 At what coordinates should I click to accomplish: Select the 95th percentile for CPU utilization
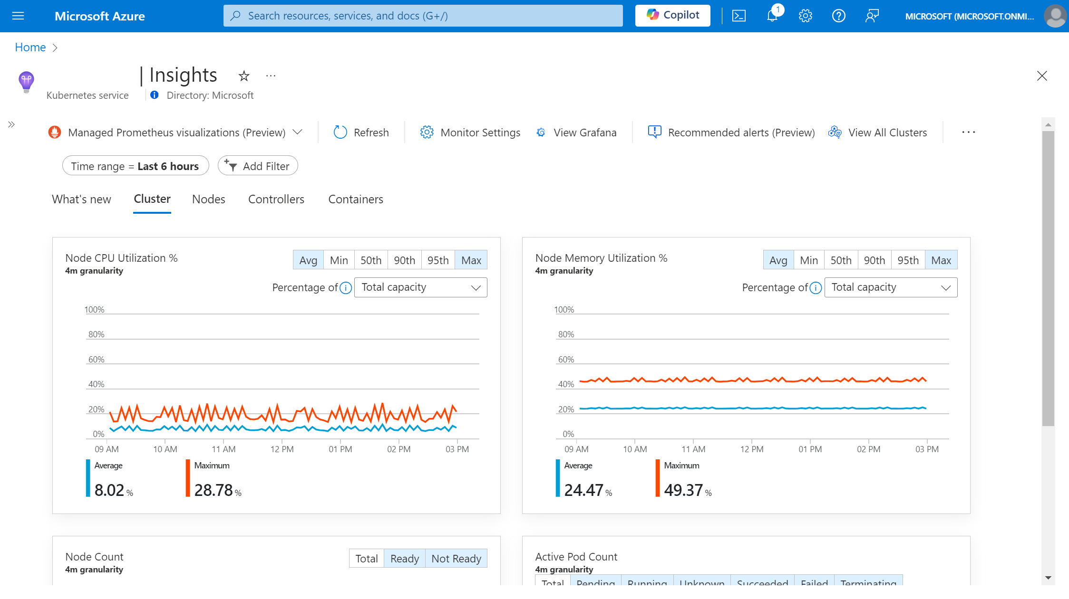pyautogui.click(x=437, y=260)
